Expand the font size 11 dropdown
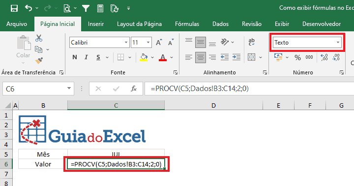This screenshot has width=354, height=186. 148,43
